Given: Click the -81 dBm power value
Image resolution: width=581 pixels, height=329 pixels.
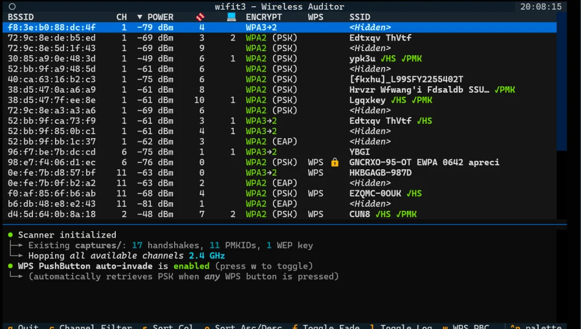Looking at the screenshot, I should pos(155,204).
